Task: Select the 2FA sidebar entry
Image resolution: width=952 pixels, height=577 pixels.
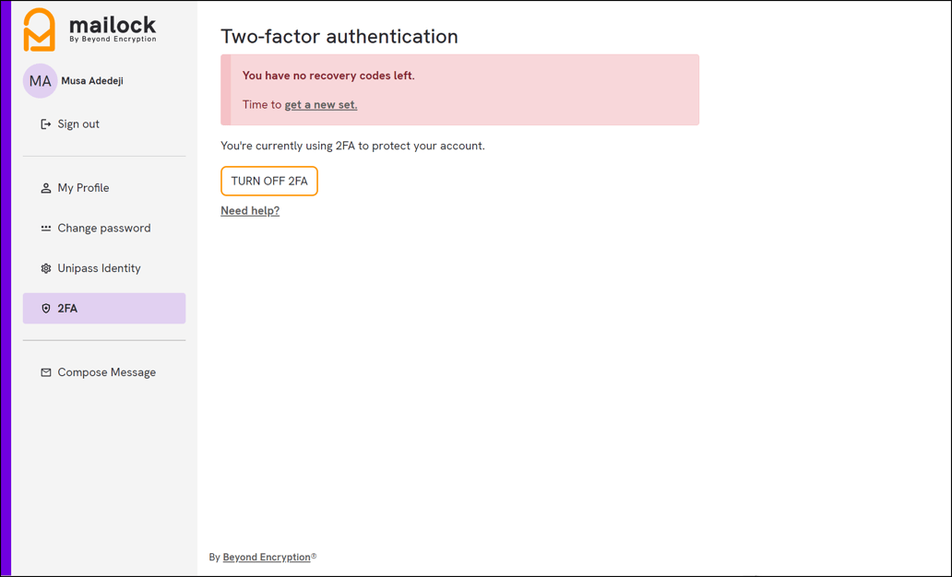Action: coord(69,308)
